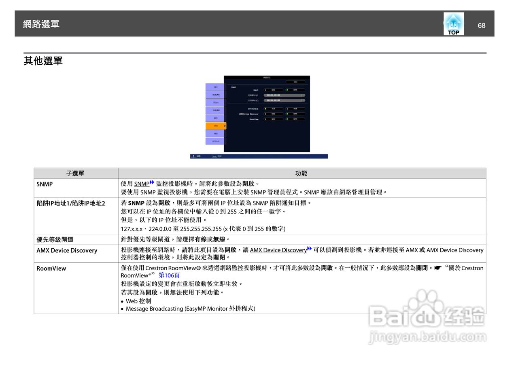This screenshot has height=366, width=518.
Task: Click the SNMP cell in submenu column
Action: tap(76, 188)
